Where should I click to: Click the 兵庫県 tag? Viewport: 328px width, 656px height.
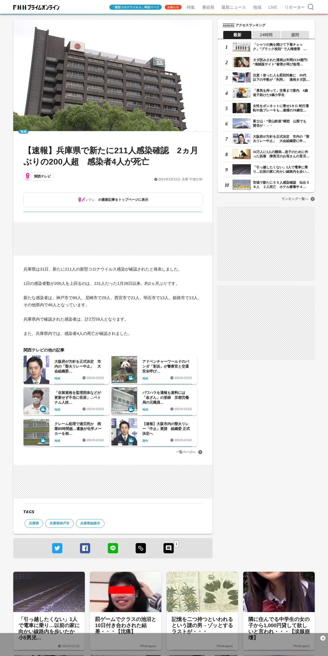(34, 523)
